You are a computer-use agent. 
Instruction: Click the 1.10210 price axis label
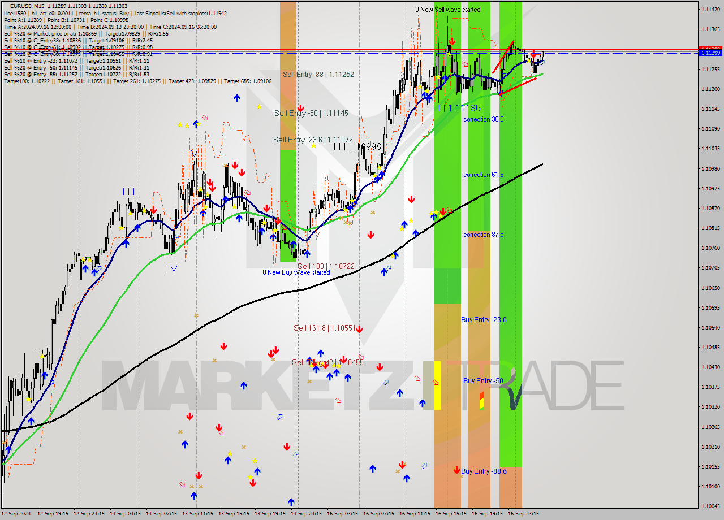(710, 447)
